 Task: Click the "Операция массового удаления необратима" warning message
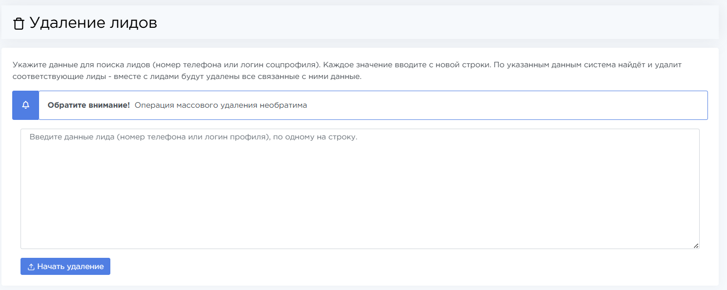point(221,105)
